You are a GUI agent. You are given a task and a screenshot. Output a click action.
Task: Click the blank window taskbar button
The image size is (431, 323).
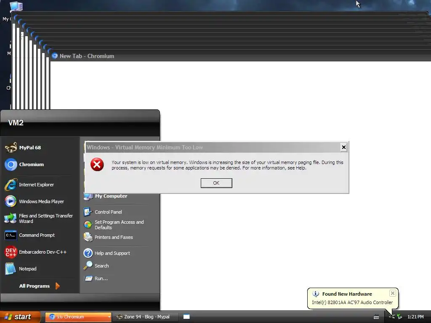coord(186,317)
